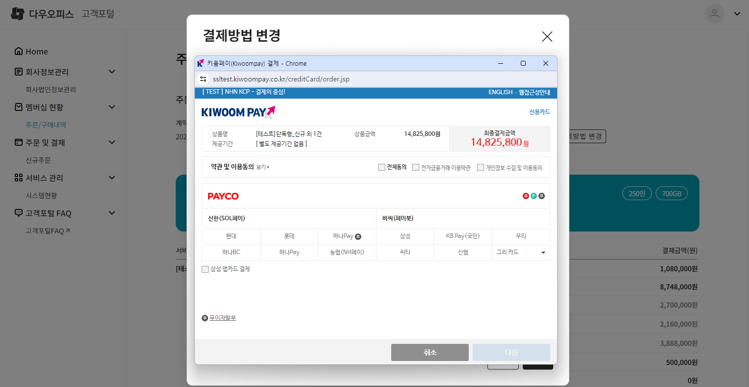Click the 회사정보관리 sidebar icon
This screenshot has height=387, width=749.
19,72
